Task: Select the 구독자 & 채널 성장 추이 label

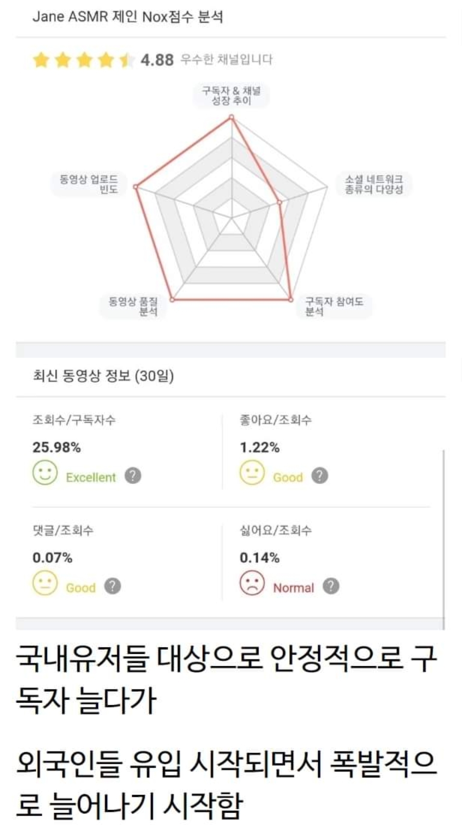Action: click(x=231, y=95)
